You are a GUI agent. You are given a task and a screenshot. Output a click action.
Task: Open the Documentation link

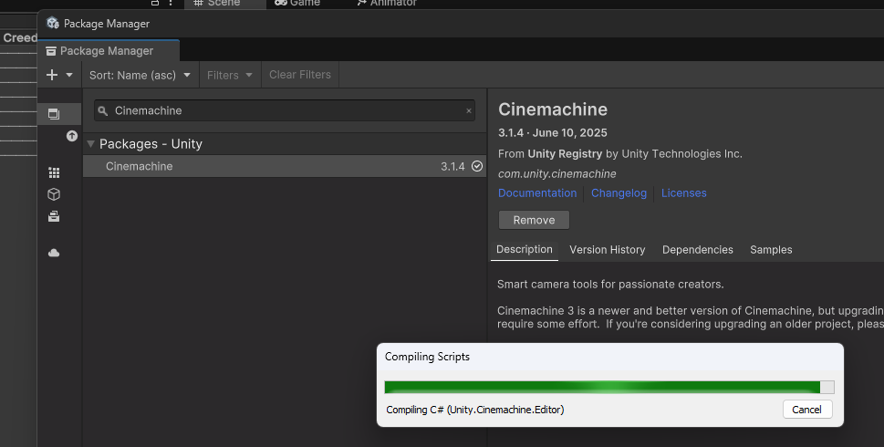537,192
